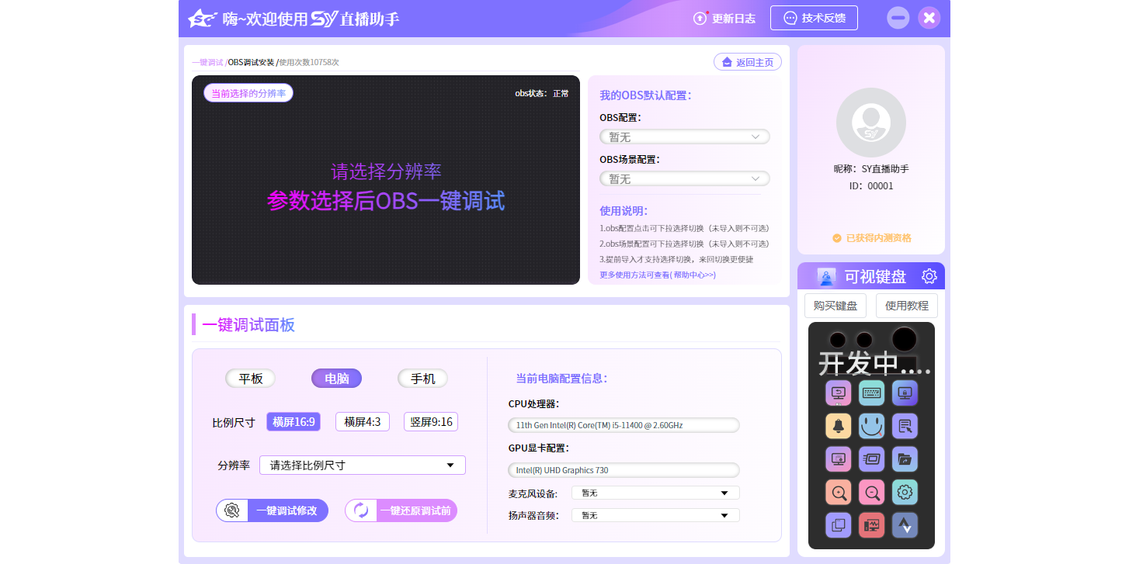The image size is (1129, 564).
Task: Click the duplicate windows icon at bottom left
Action: (838, 525)
